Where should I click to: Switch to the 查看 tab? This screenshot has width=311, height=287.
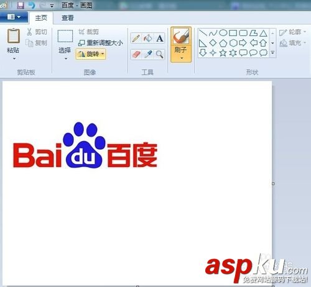68,18
